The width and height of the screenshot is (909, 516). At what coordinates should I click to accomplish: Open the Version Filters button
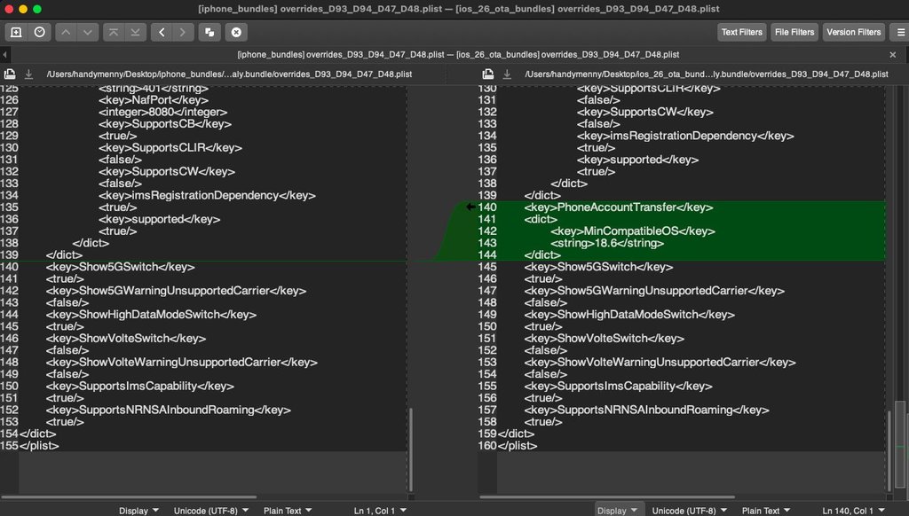(853, 32)
